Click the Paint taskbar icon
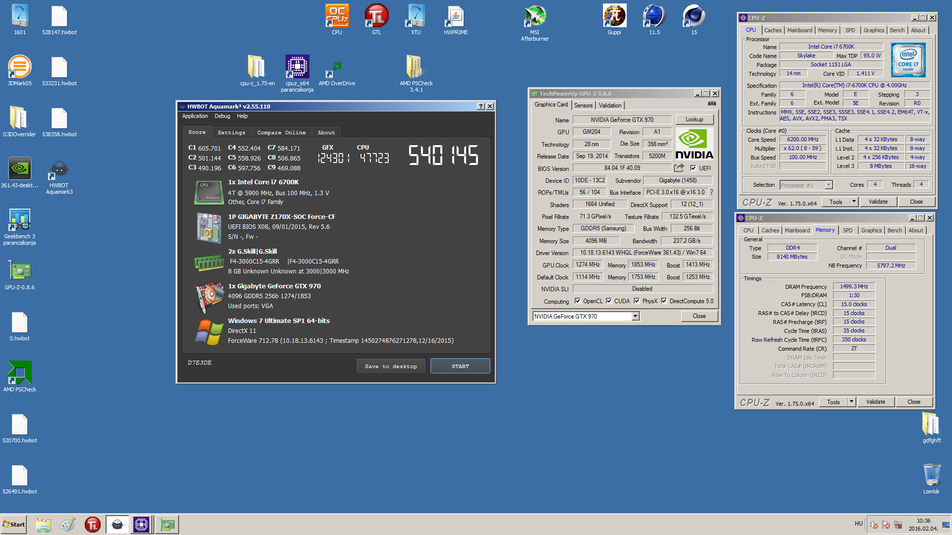Viewport: 952px width, 535px height. 67,525
